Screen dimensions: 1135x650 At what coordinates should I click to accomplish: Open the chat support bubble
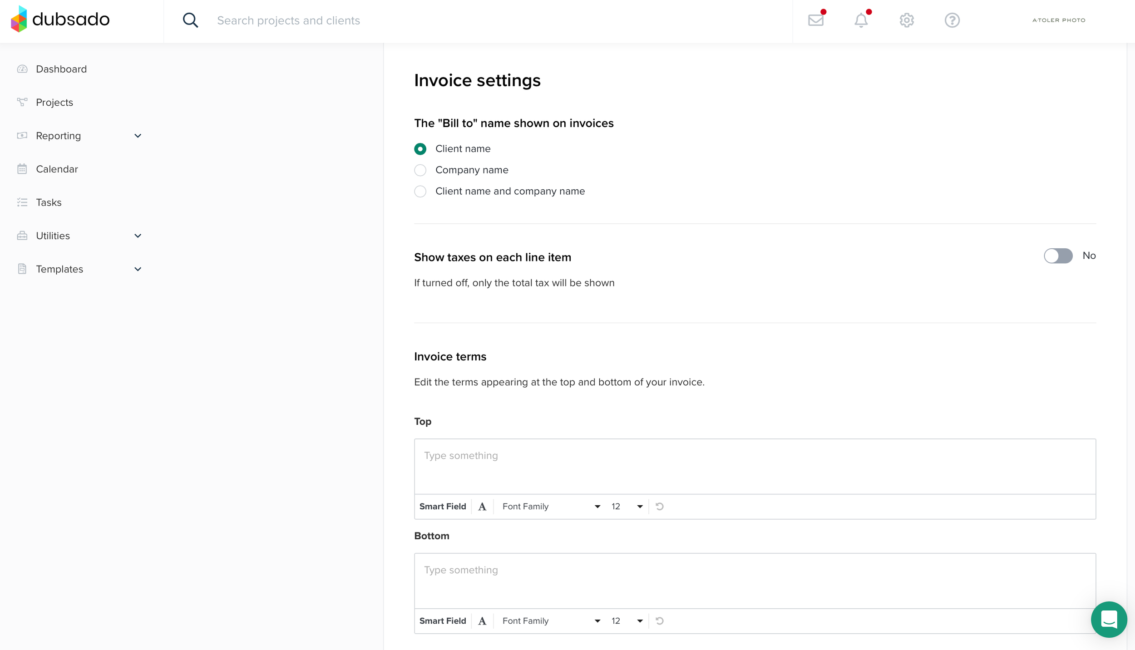coord(1108,619)
